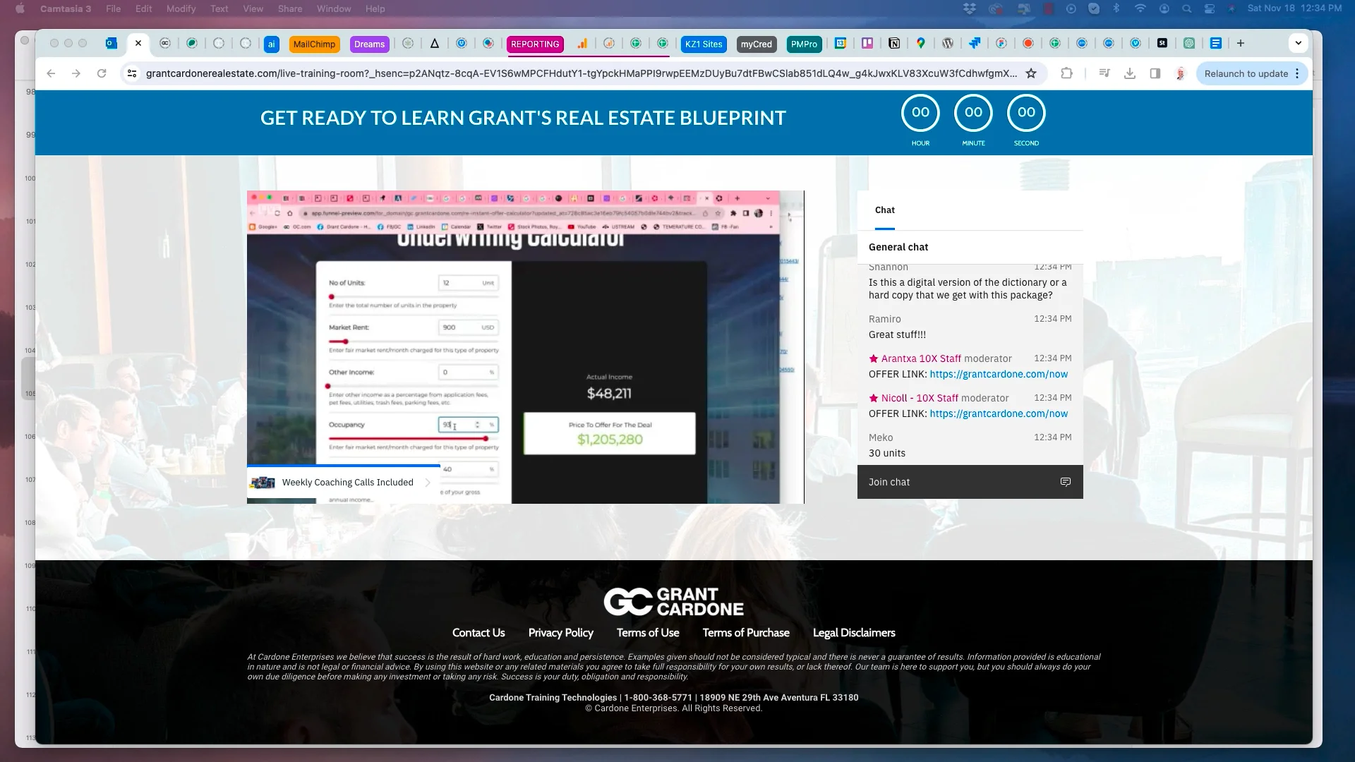Open the browser Extensions puzzle icon
1355x762 pixels.
coord(1068,73)
